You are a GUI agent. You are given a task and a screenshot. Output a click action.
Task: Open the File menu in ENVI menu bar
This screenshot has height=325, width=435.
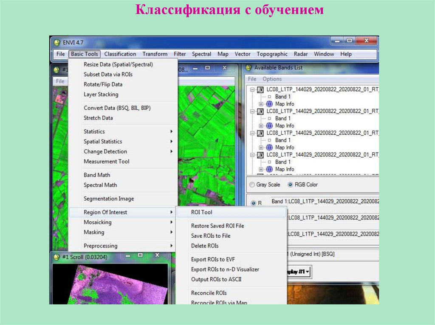[60, 54]
